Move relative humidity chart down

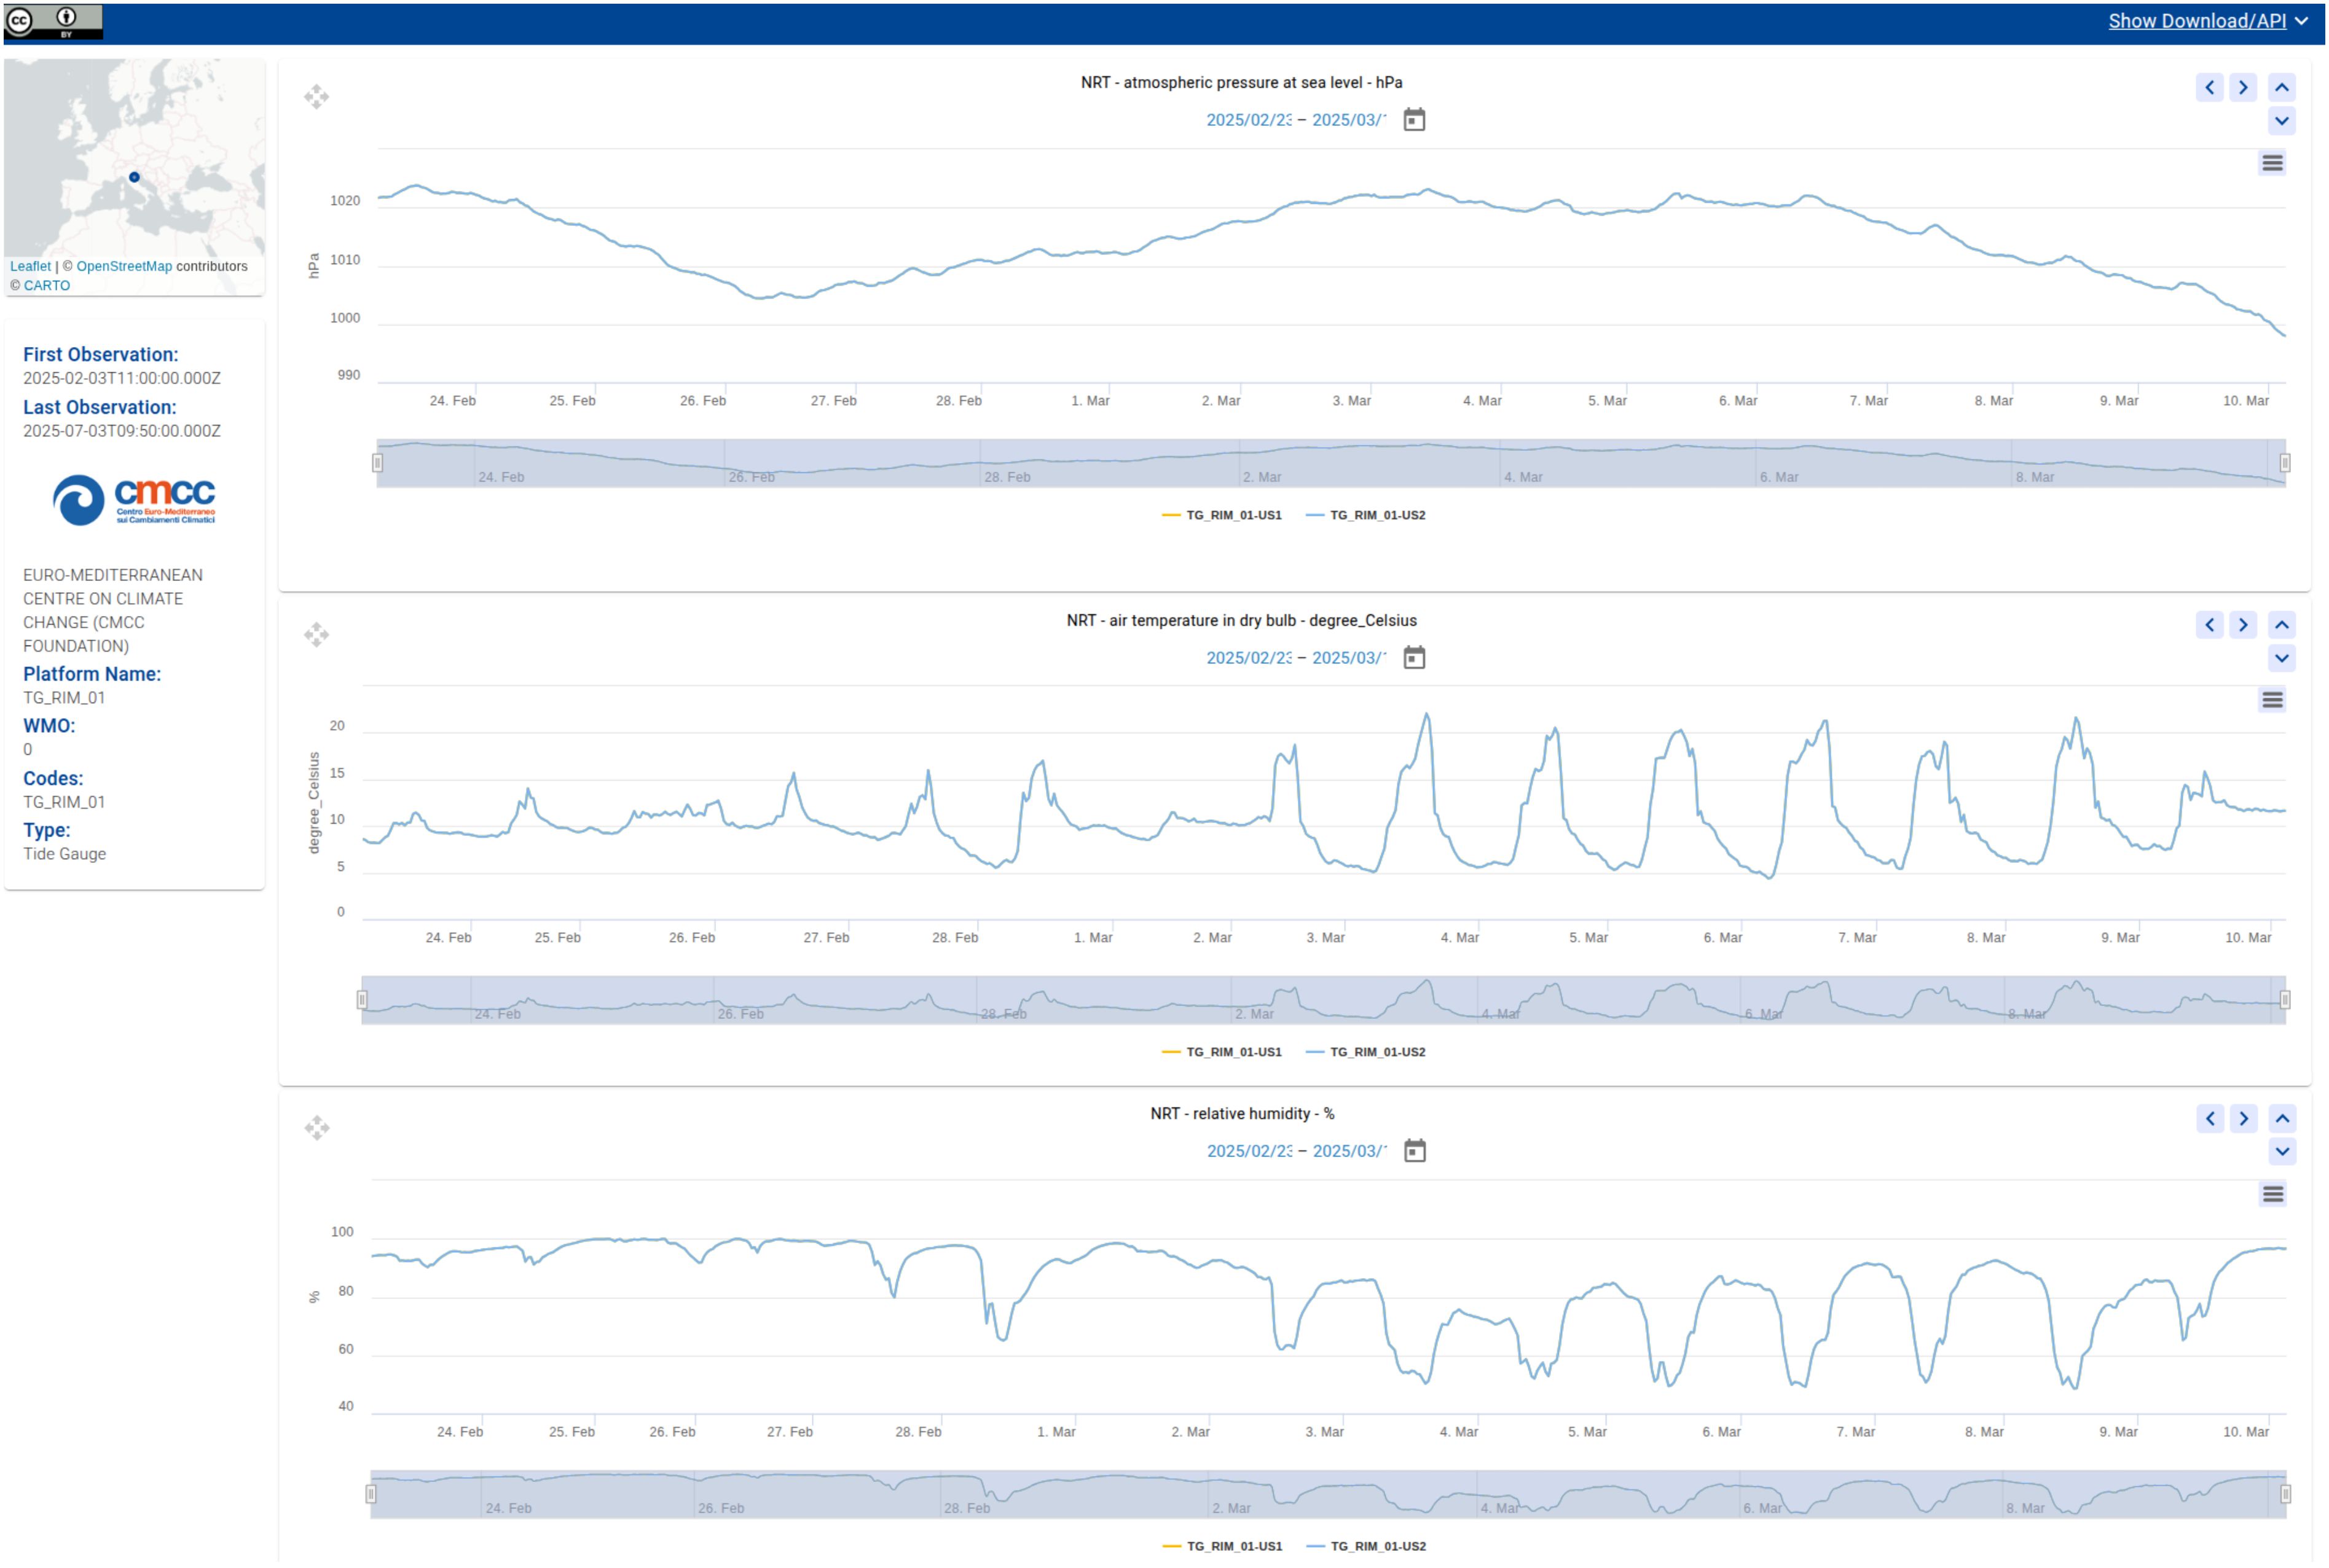(2282, 1151)
